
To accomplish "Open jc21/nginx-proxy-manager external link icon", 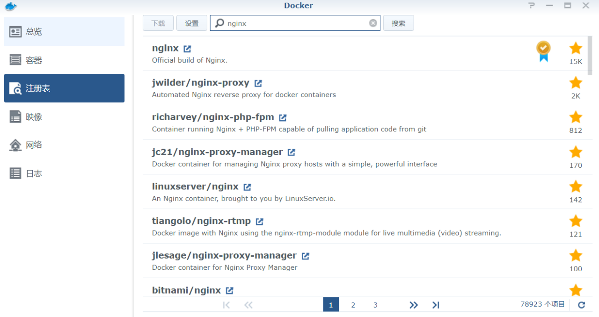I will coord(291,152).
